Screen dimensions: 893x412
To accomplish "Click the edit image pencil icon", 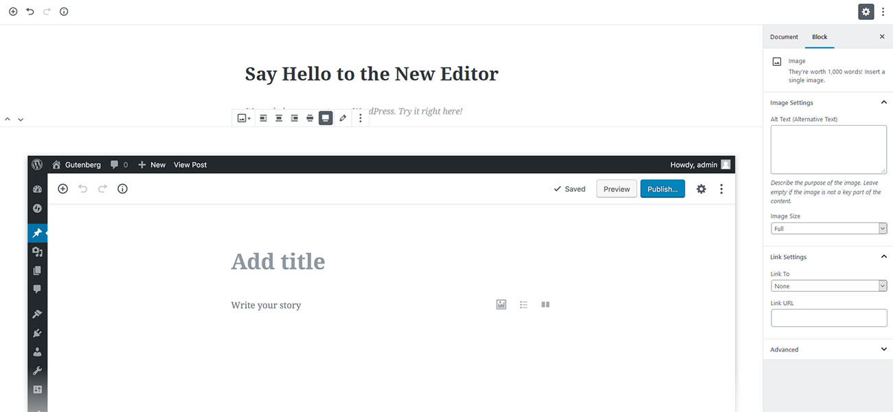I will (343, 118).
